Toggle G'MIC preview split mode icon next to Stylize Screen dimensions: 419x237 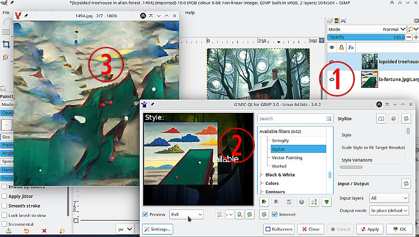click(x=381, y=118)
